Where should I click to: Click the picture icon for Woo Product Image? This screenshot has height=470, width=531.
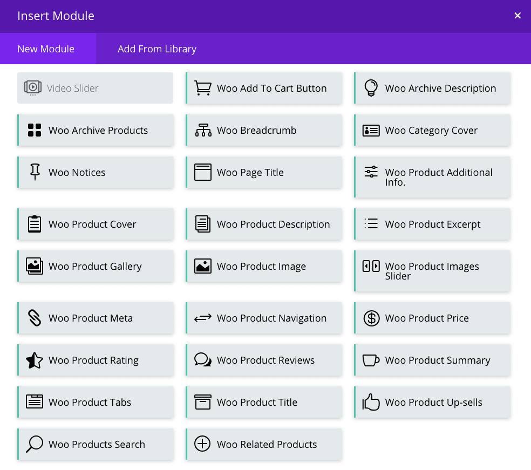[x=203, y=266]
